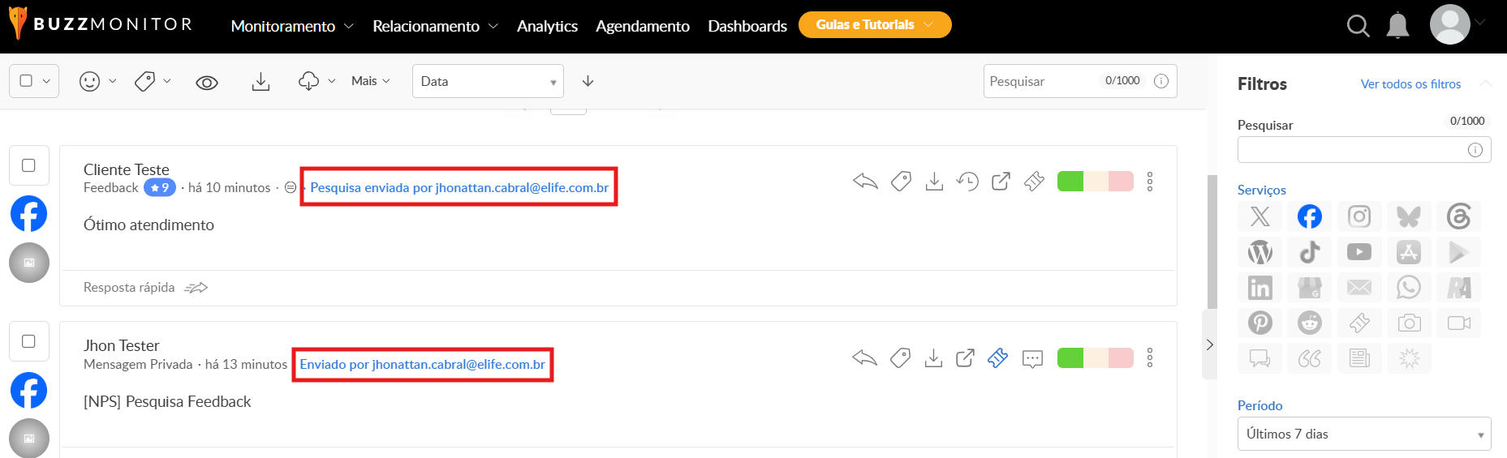Toggle sort direction arrow next to Data
Viewport: 1507px width, 458px height.
click(x=588, y=81)
